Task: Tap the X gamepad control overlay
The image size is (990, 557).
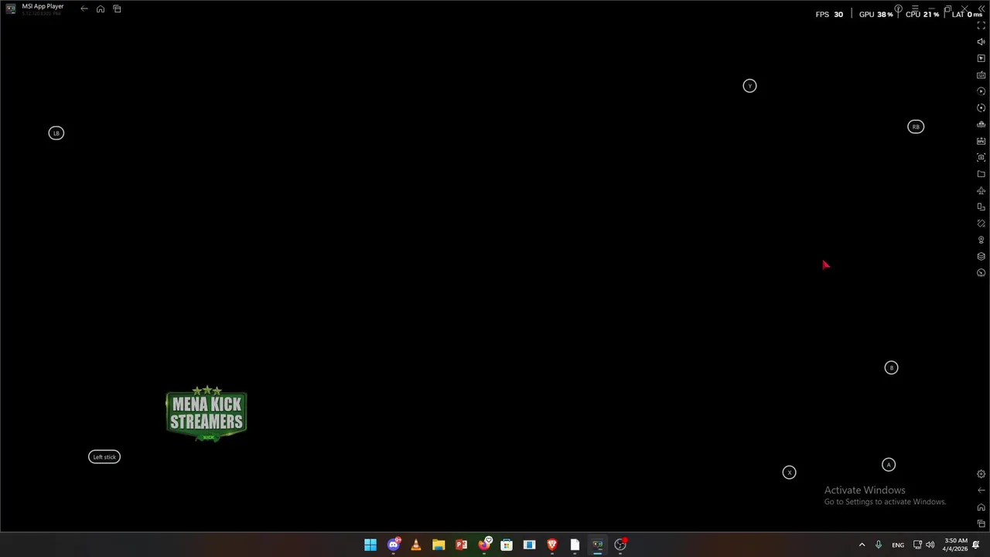Action: pyautogui.click(x=789, y=472)
